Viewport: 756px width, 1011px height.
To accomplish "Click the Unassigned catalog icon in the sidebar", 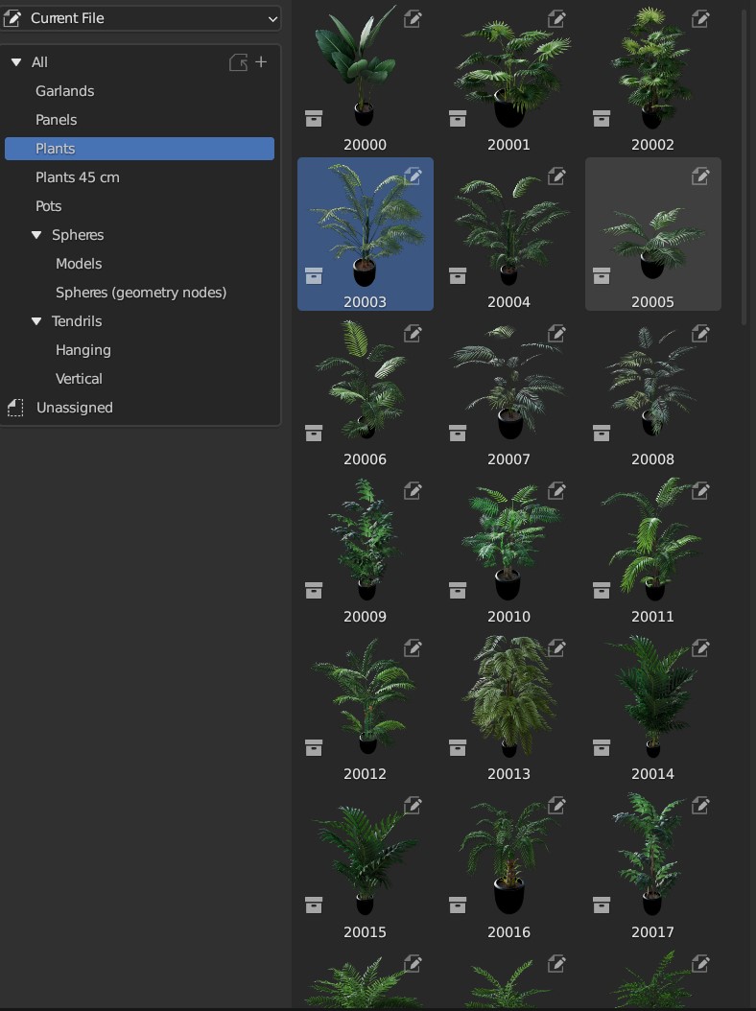I will click(15, 408).
